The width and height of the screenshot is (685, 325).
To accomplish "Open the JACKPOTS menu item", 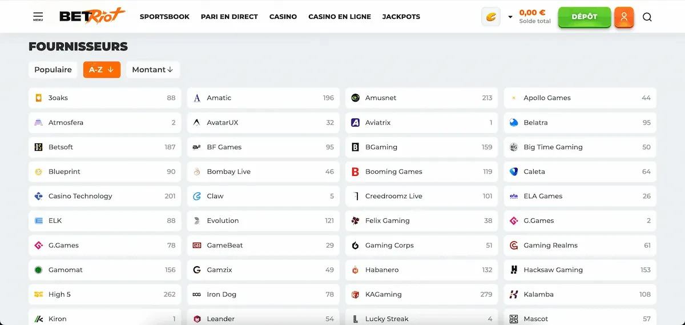I will (x=401, y=17).
